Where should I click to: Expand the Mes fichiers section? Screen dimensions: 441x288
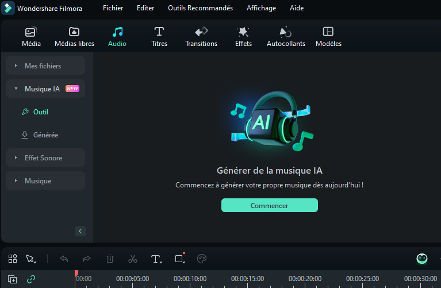click(45, 66)
